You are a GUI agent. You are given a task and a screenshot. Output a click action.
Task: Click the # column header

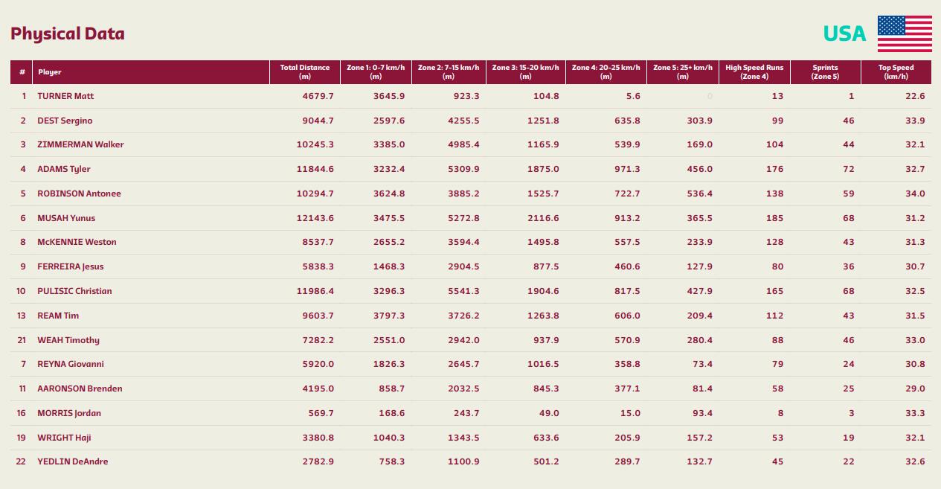22,72
